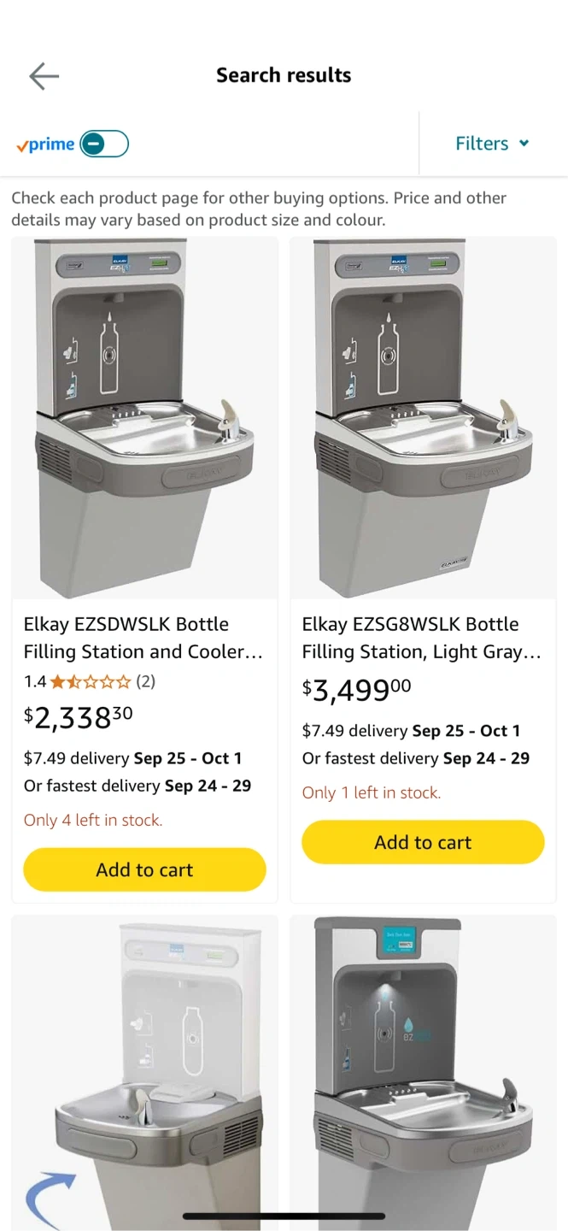This screenshot has height=1231, width=568.
Task: Open the white bottle filler product thumbnail
Action: coord(144,1073)
